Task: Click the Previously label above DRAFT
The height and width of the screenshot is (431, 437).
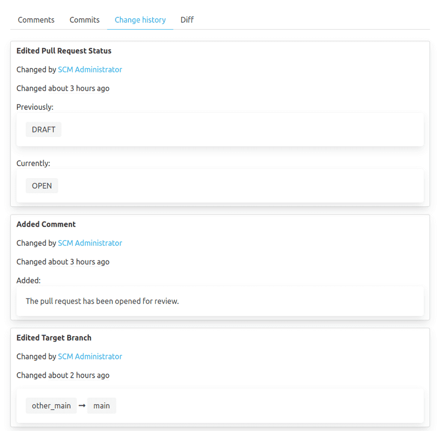Action: (x=35, y=107)
